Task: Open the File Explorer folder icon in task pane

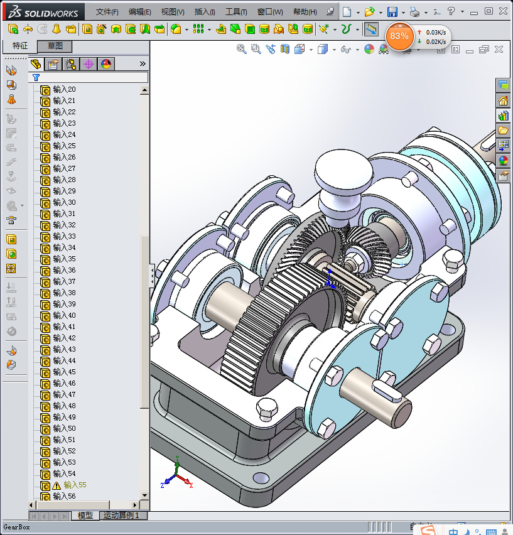Action: pyautogui.click(x=503, y=131)
